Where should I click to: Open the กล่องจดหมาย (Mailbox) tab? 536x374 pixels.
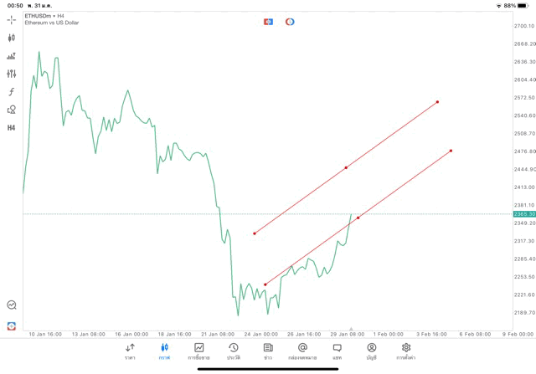(302, 351)
